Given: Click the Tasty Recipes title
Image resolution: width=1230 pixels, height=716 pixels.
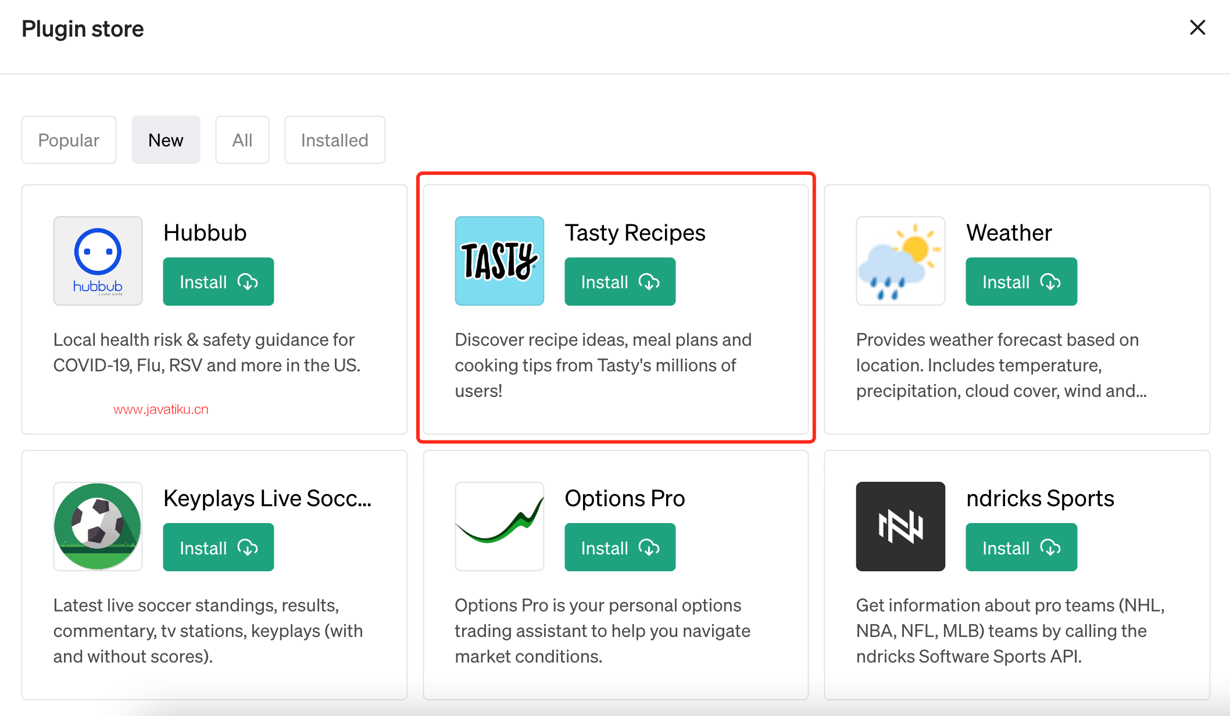Looking at the screenshot, I should coord(635,233).
